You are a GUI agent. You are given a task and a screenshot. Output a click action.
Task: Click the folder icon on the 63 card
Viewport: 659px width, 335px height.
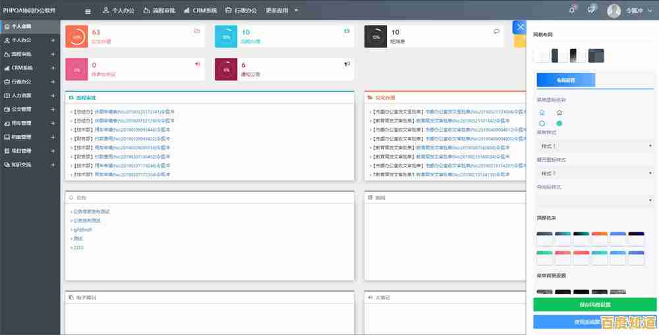pos(197,31)
